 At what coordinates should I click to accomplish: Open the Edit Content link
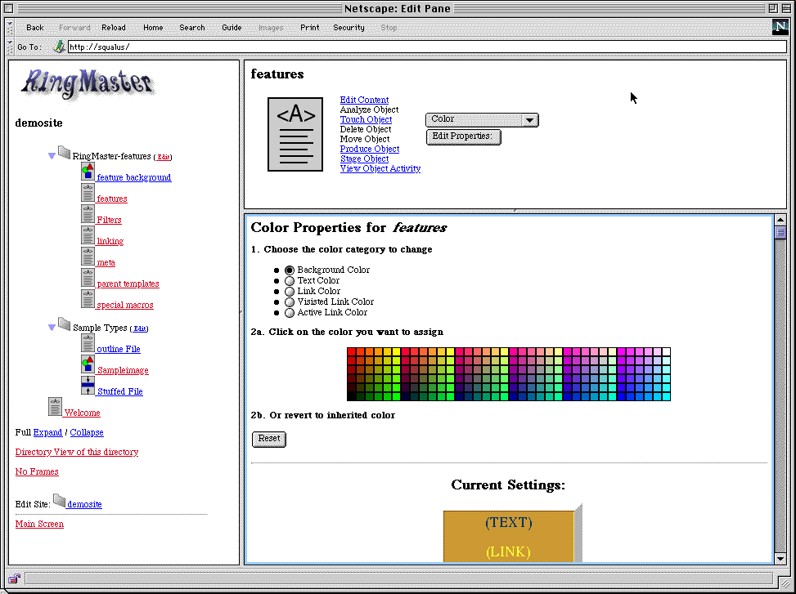point(364,100)
